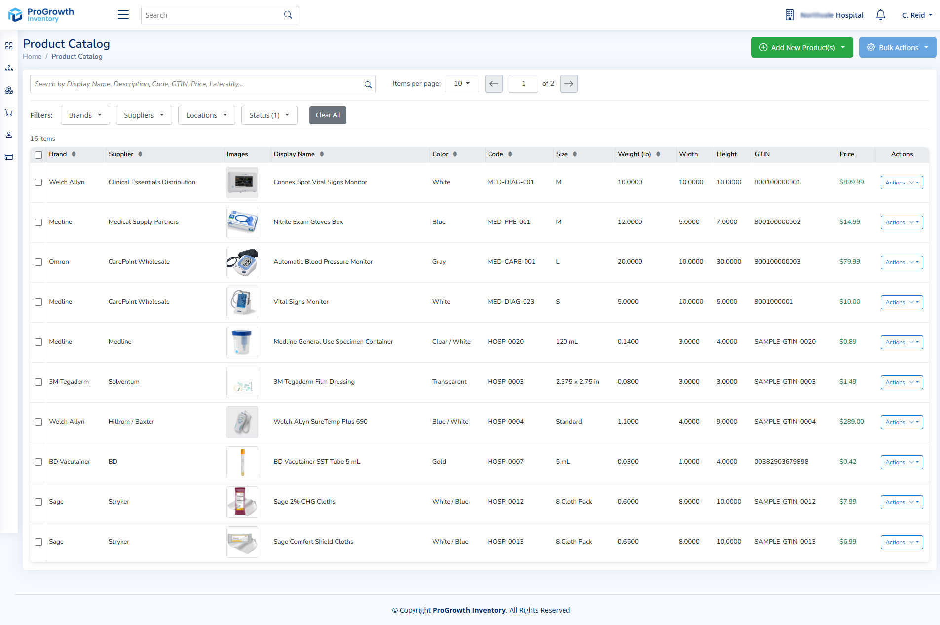This screenshot has width=940, height=625.
Task: Open the Suppliers filter dropdown
Action: click(144, 115)
